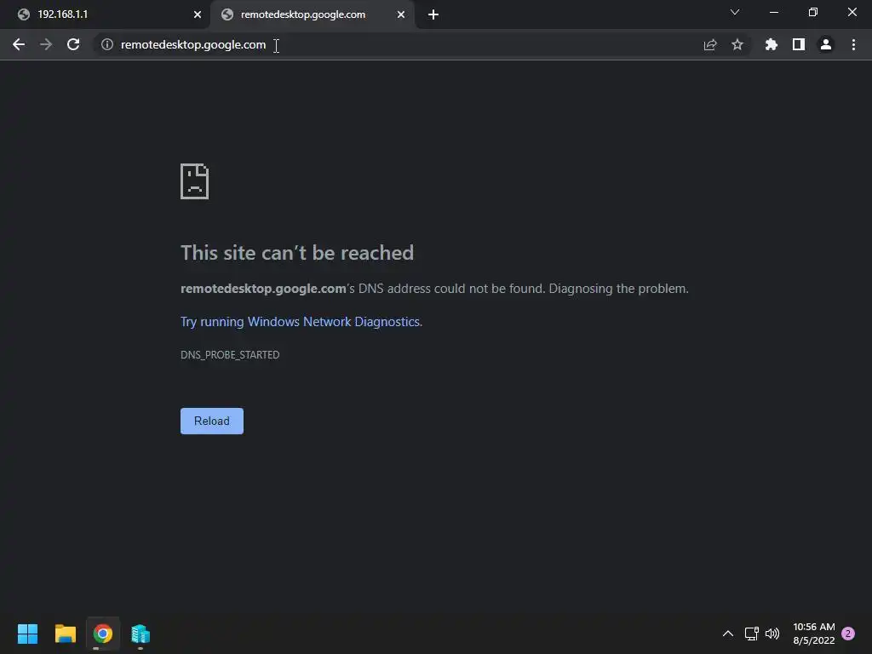
Task: Share this page using the share icon
Action: pyautogui.click(x=710, y=44)
